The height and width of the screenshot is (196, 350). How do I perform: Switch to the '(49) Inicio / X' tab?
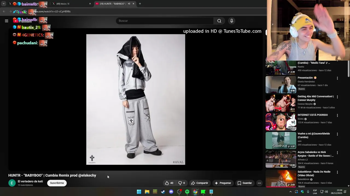[72, 4]
